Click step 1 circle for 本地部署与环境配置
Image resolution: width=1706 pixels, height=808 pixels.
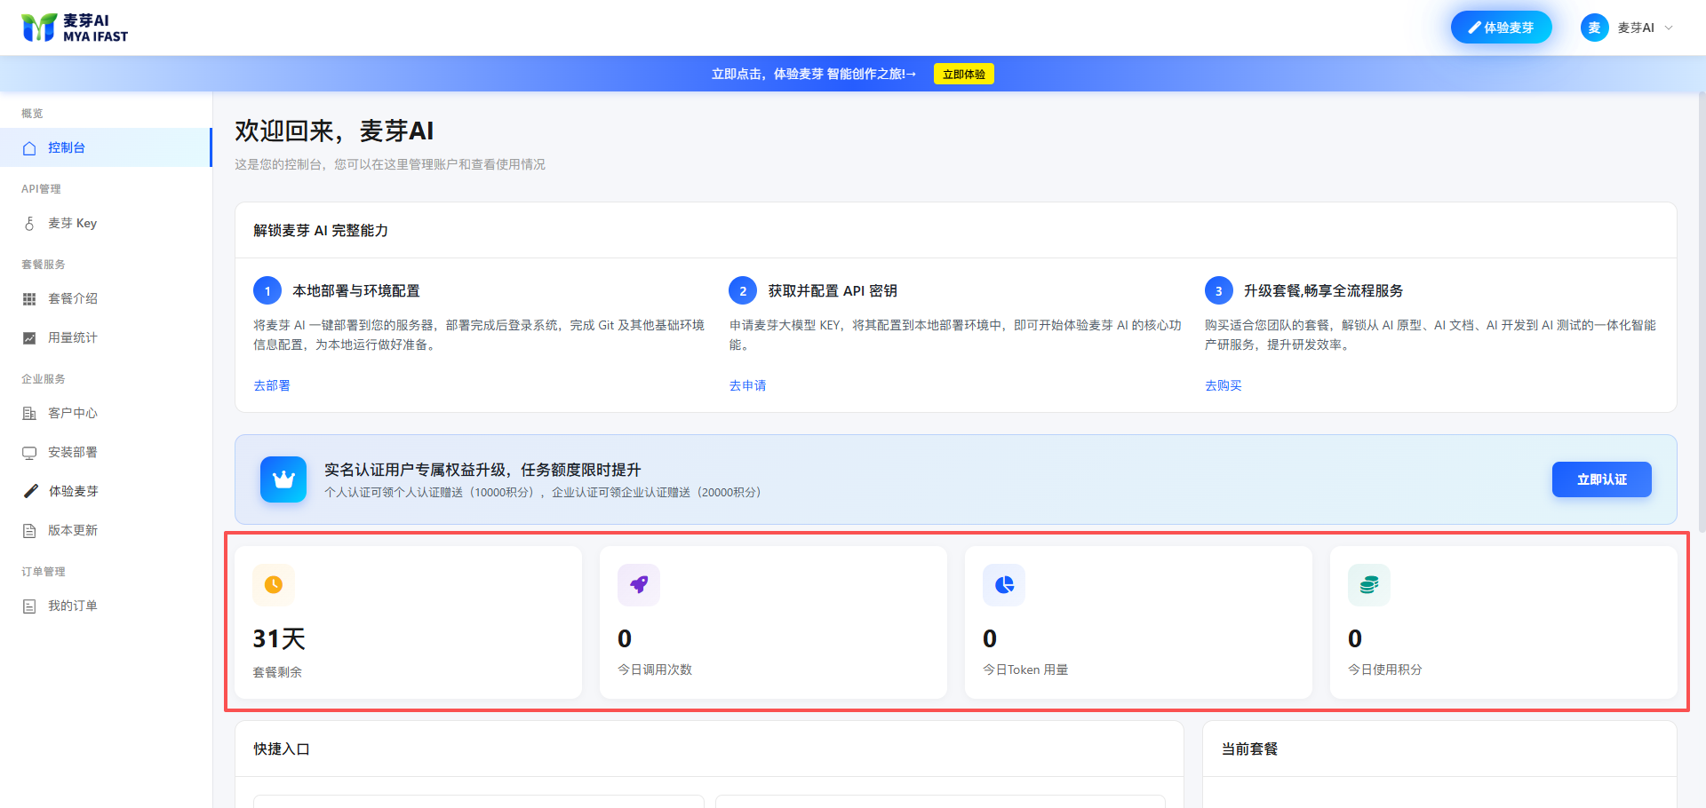pyautogui.click(x=267, y=290)
